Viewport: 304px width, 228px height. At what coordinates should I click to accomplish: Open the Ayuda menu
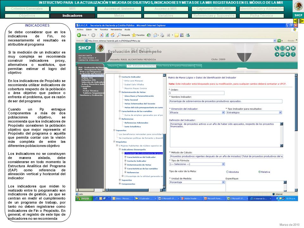[x=127, y=30]
